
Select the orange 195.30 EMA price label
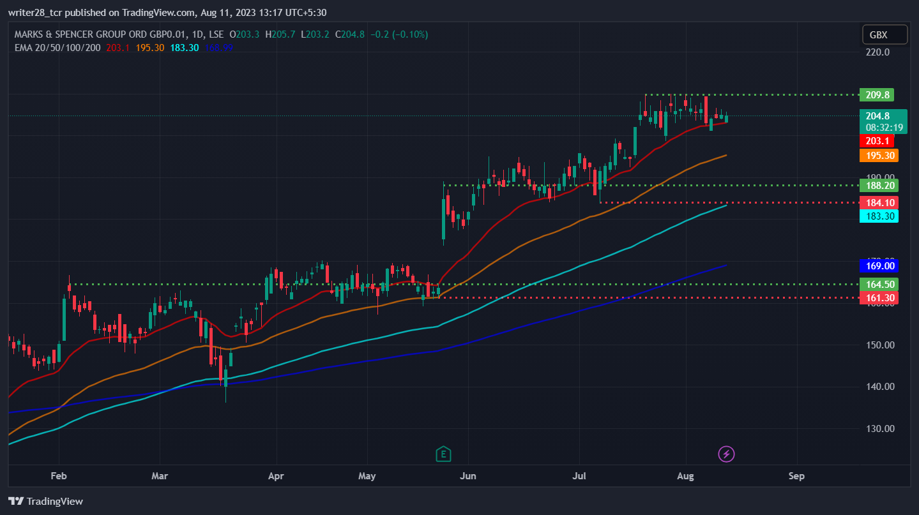879,155
